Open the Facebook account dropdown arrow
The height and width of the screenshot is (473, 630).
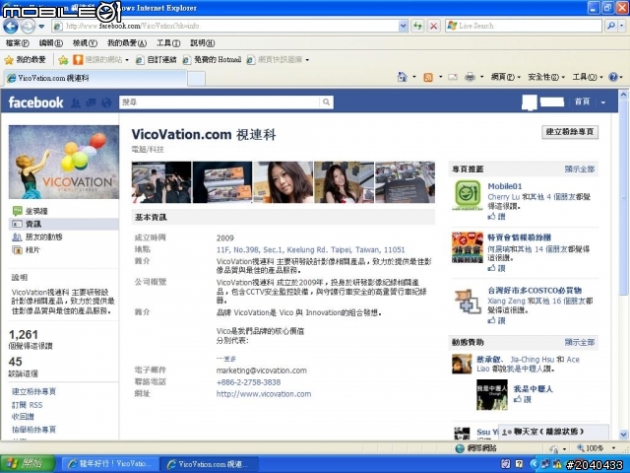point(603,102)
